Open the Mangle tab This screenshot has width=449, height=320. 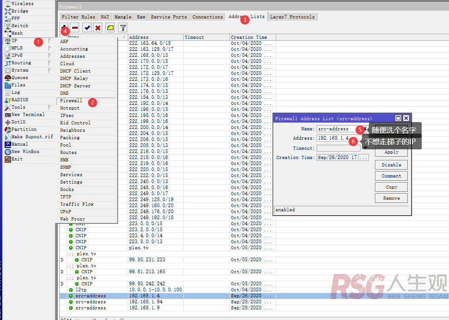pos(123,17)
